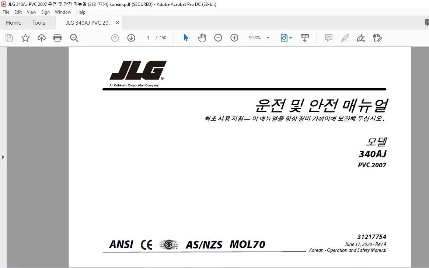Switch to the Tools tab
Image resolution: width=429 pixels, height=268 pixels.
39,23
